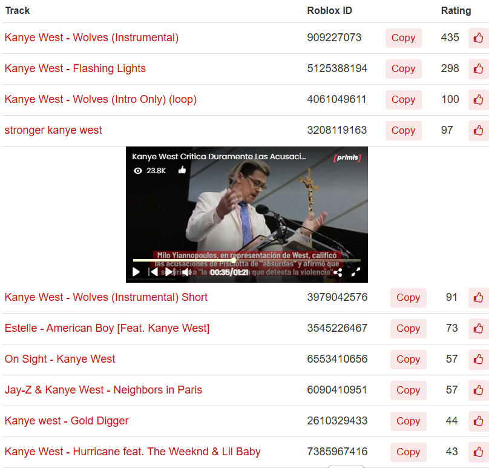This screenshot has width=489, height=468.
Task: Copy ID for Hurricane feat. The Weeknd
Action: 408,452
